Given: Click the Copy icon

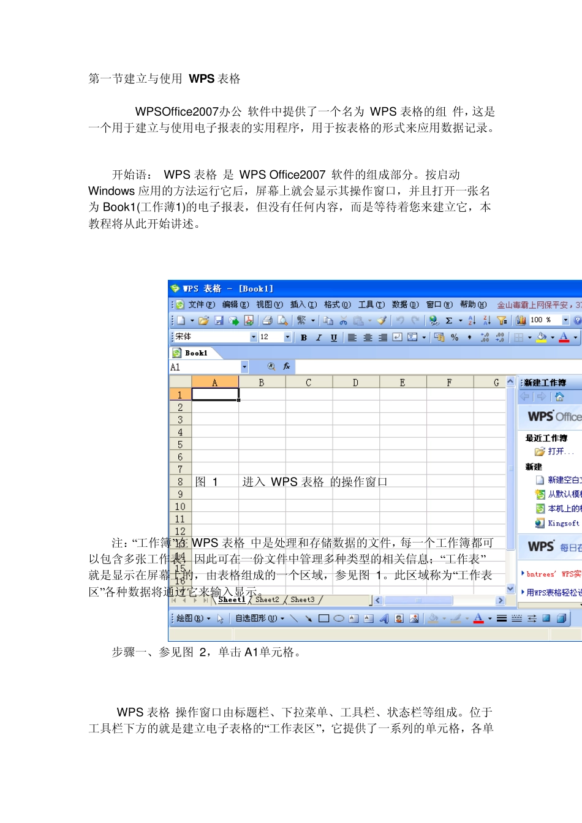Looking at the screenshot, I should [328, 320].
